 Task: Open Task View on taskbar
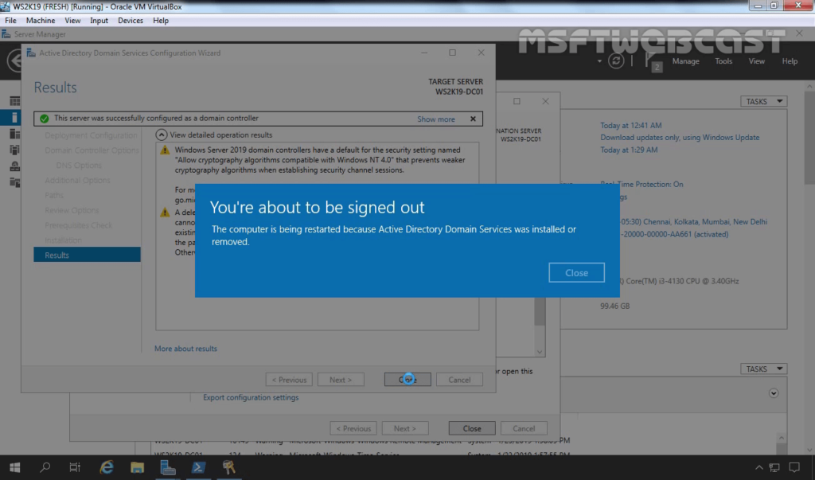[x=75, y=467]
